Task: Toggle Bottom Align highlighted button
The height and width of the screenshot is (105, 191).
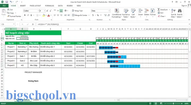Action: [x=61, y=11]
